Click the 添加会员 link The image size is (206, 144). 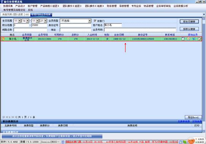pos(193,35)
